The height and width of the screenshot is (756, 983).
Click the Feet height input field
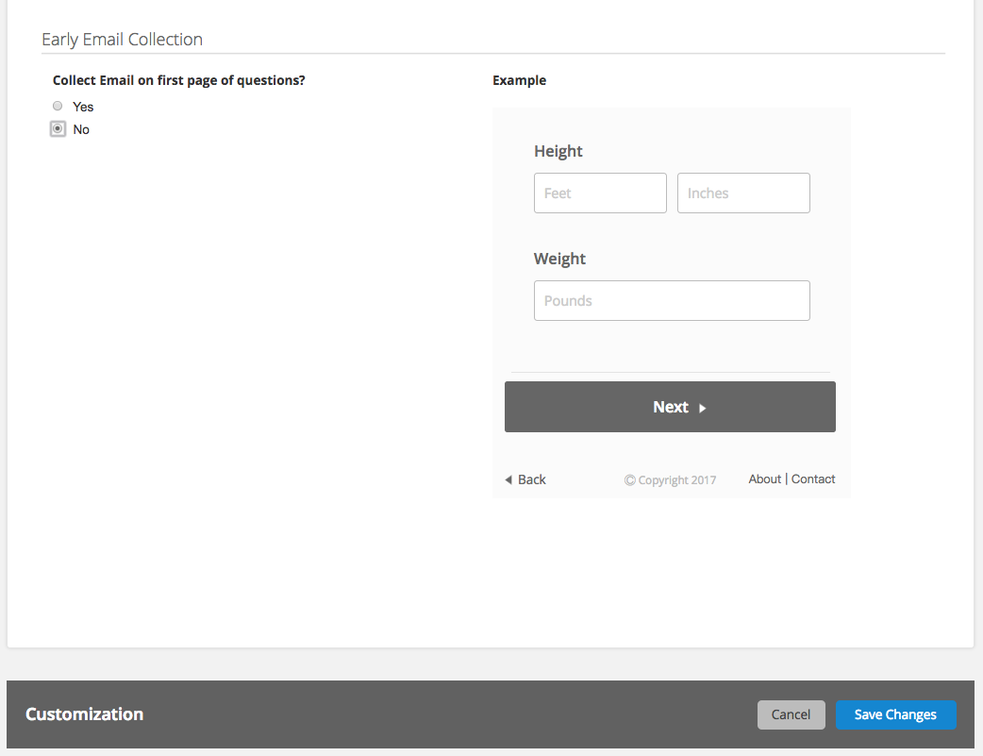tap(600, 193)
